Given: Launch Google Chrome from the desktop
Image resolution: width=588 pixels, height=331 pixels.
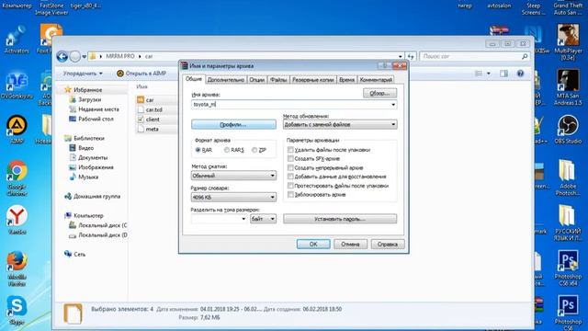Looking at the screenshot, I should [17, 177].
